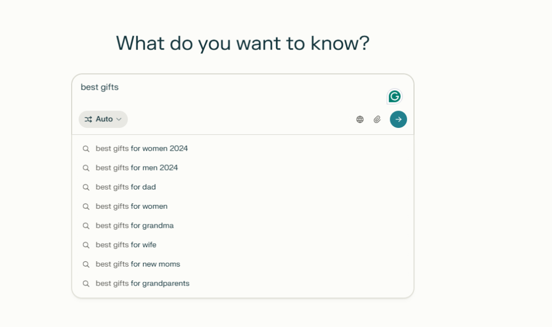The height and width of the screenshot is (327, 552).
Task: Click search icon beside 'for women 2024'
Action: (x=86, y=148)
